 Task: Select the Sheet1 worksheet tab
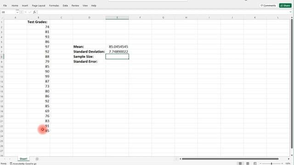tap(23, 159)
